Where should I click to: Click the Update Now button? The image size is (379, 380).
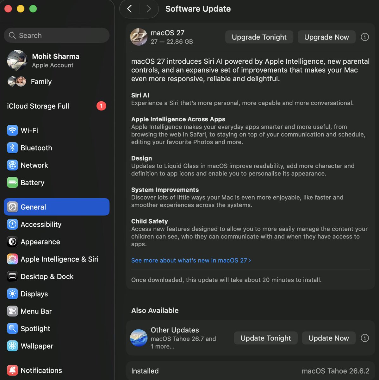point(329,338)
